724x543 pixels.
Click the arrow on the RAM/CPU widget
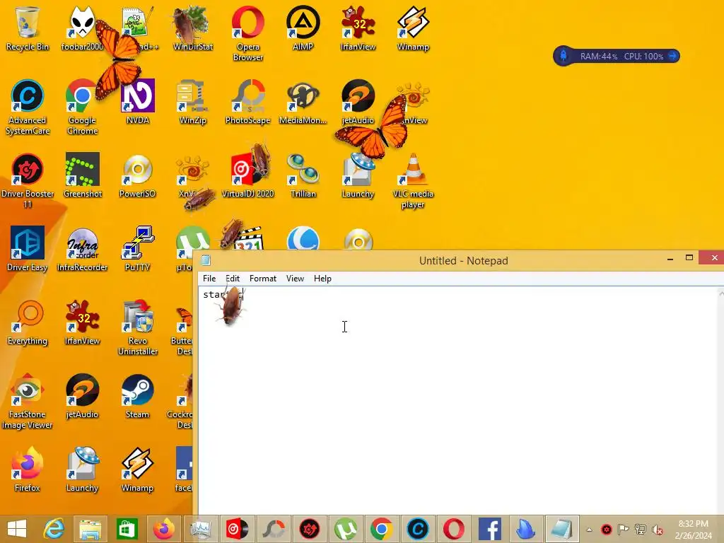(x=673, y=56)
